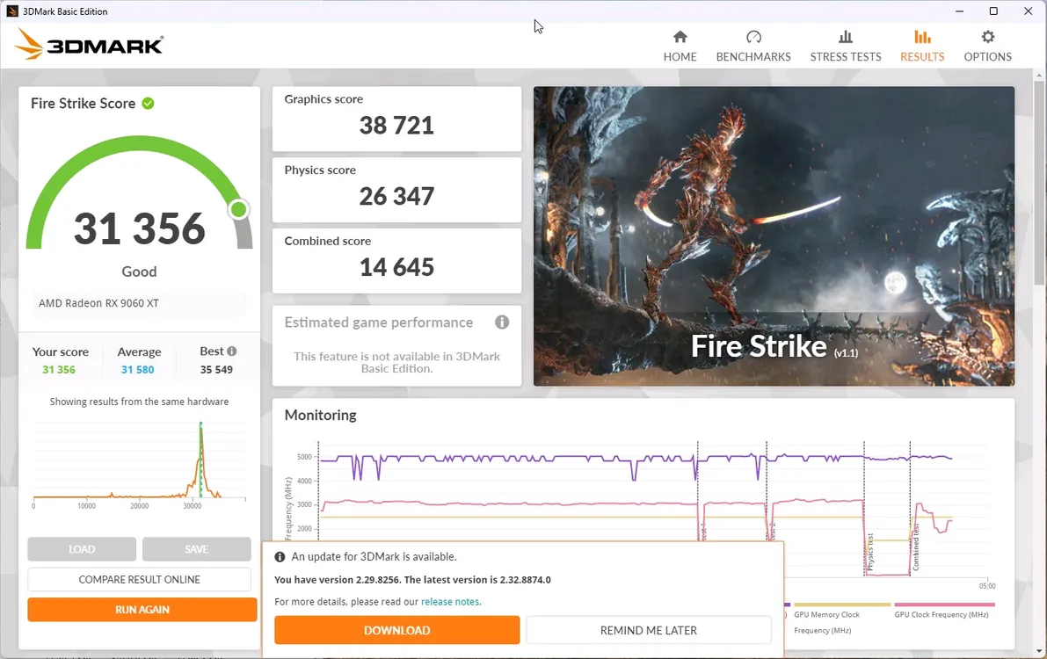Screen dimensions: 1047x659
Task: Click the green score gauge indicator knob
Action: pyautogui.click(x=238, y=210)
